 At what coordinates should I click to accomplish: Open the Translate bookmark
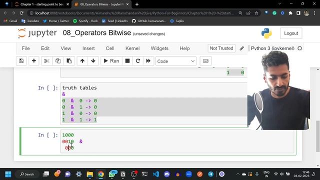point(30,21)
